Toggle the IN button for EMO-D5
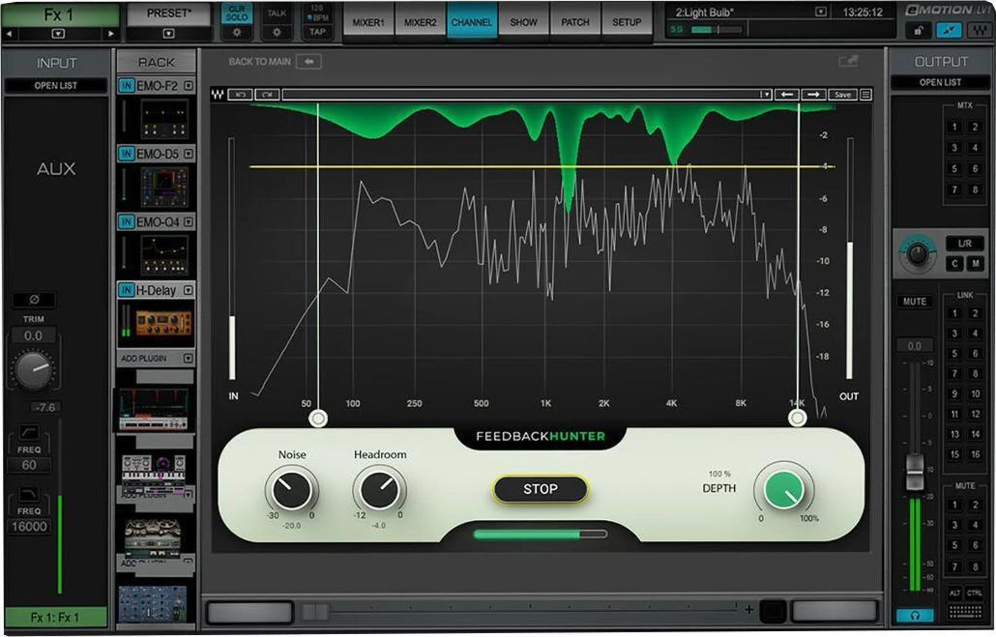Screen dimensions: 996x637 127,154
